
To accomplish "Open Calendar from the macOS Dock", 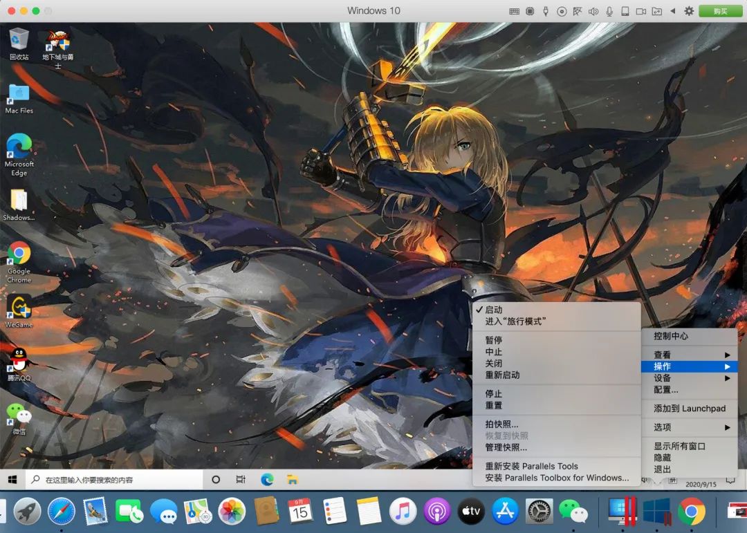I will (x=300, y=512).
